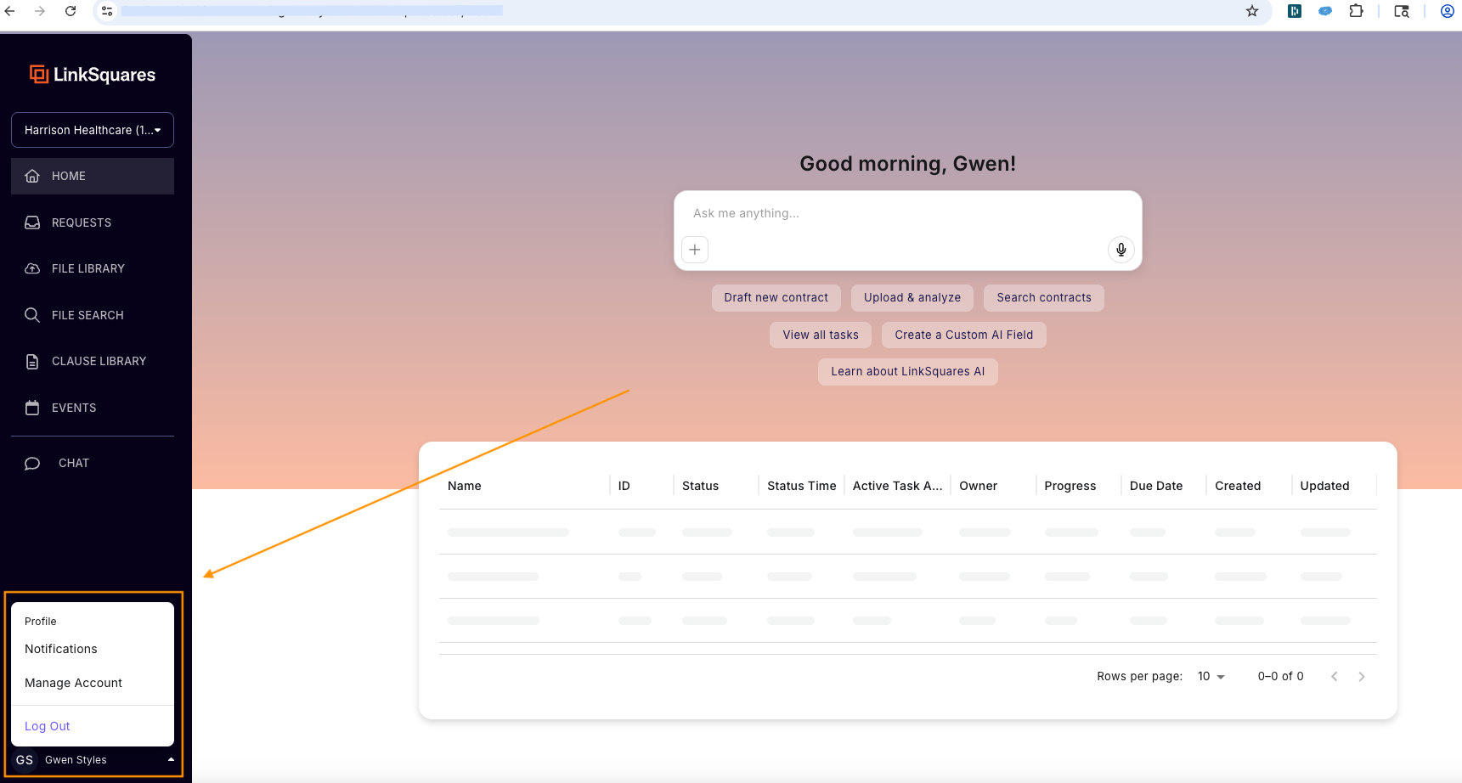This screenshot has height=783, width=1462.
Task: Click the LinkSquares logo icon
Action: (39, 75)
